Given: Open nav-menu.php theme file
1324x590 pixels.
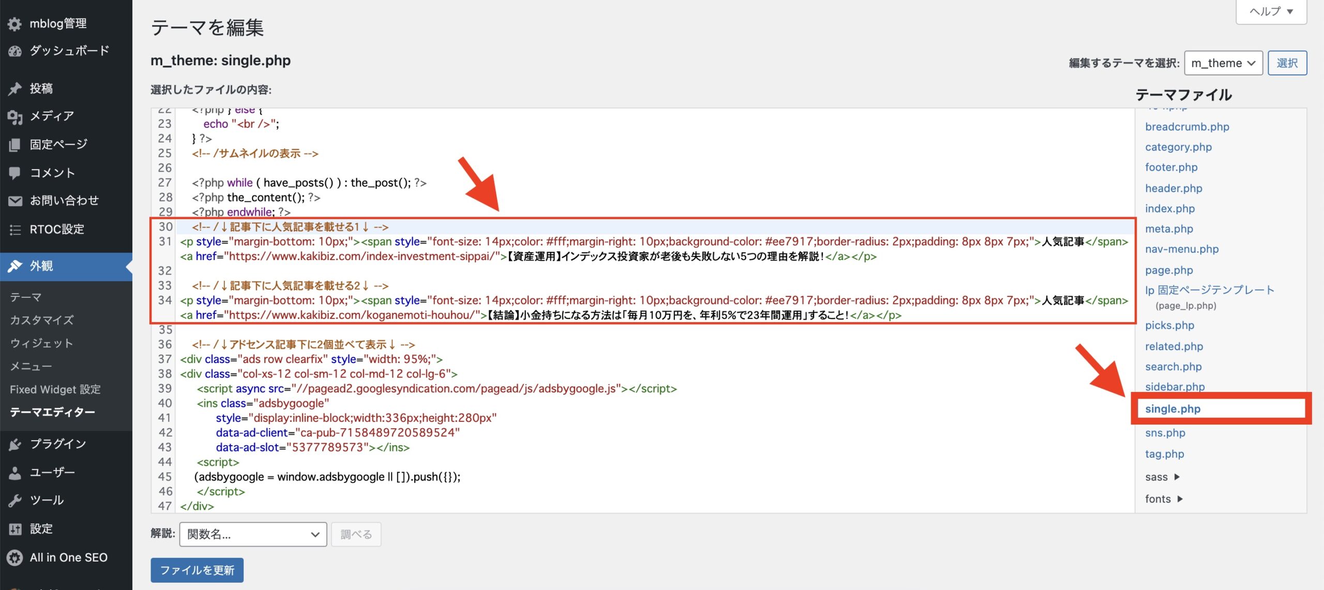Looking at the screenshot, I should tap(1182, 249).
